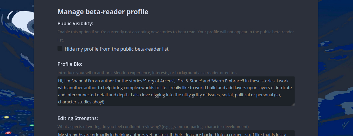This screenshot has width=353, height=136.
Task: Place cursor after 'character studies ahoy!)' in bio
Action: click(105, 102)
